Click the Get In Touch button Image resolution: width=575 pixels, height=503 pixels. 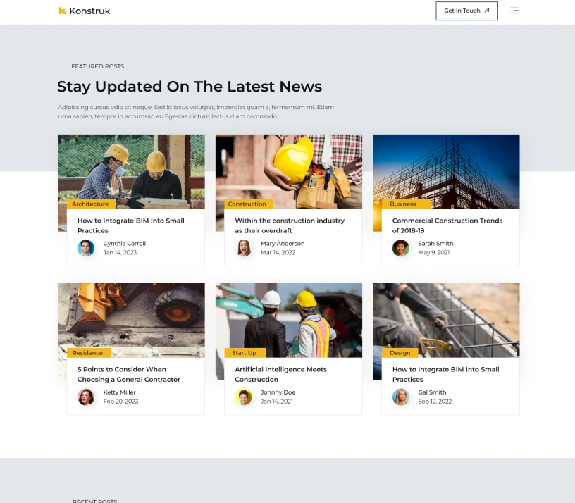[x=466, y=11]
